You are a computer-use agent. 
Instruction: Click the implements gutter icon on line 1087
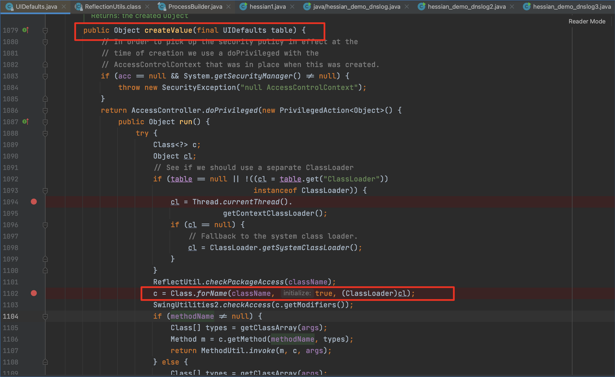click(25, 121)
